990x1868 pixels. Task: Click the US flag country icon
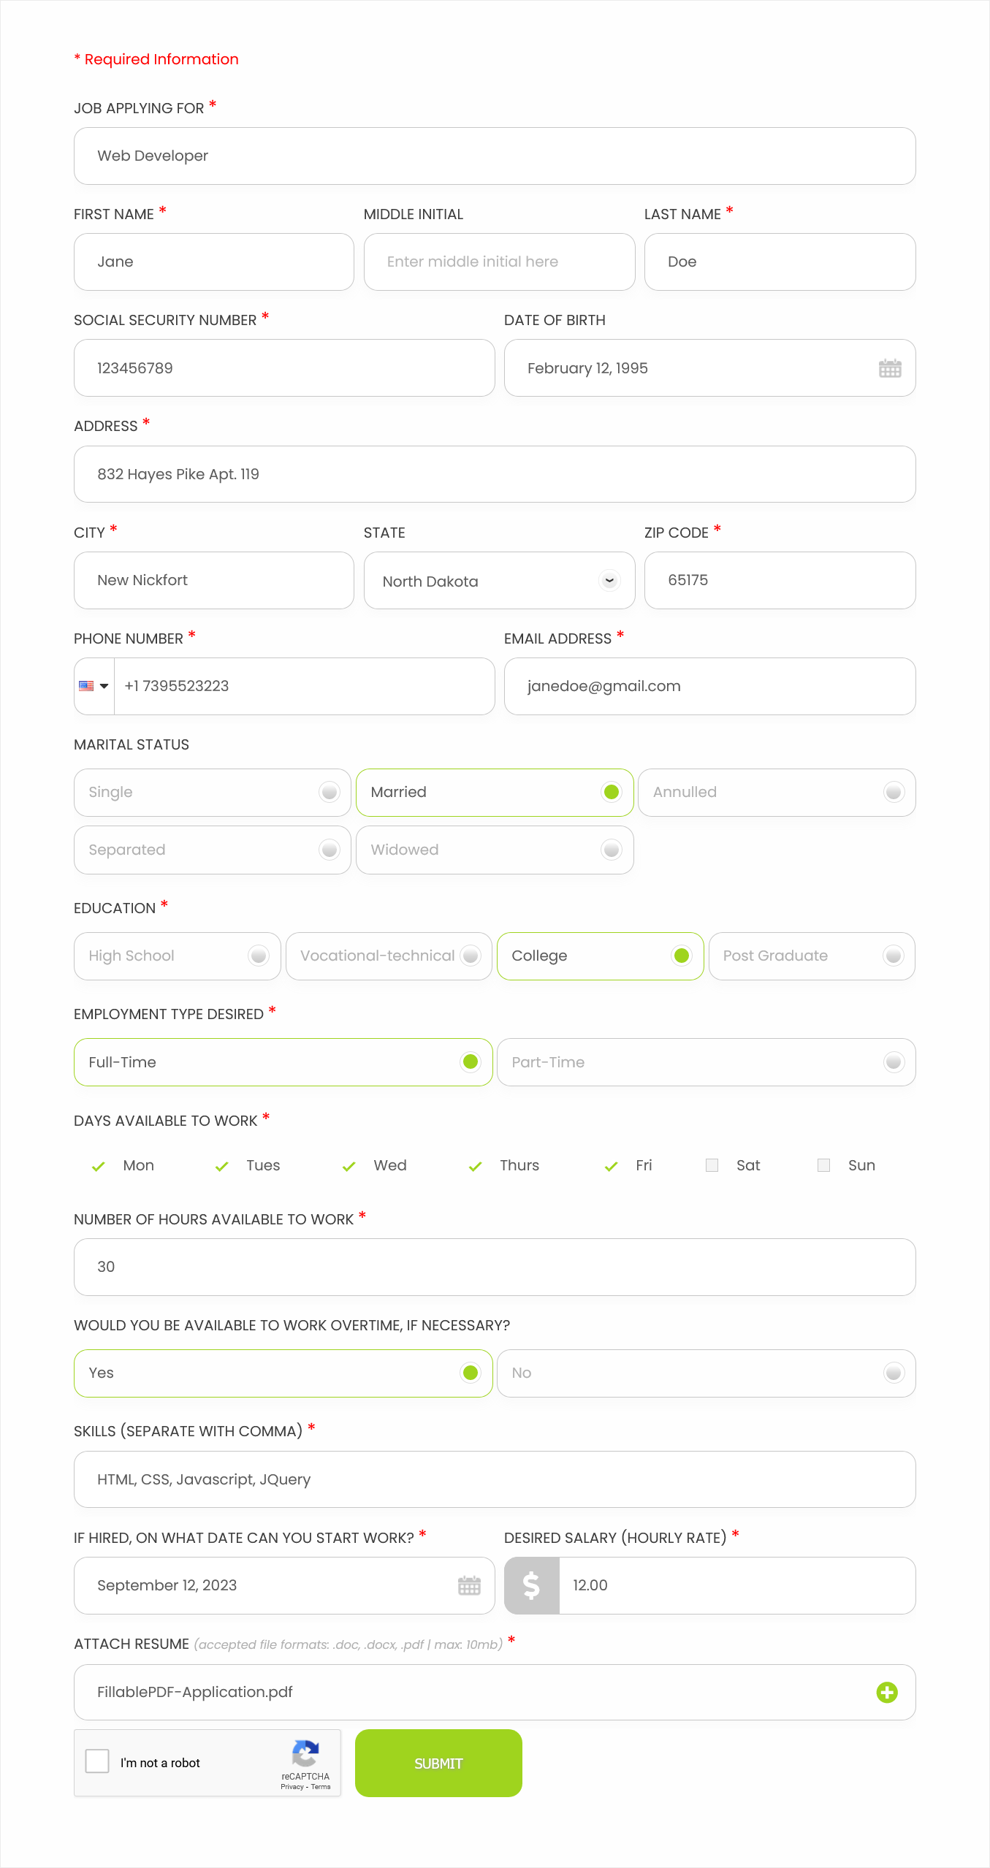86,686
